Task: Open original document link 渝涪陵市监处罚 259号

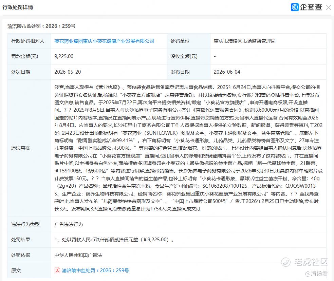Action: coord(95,270)
